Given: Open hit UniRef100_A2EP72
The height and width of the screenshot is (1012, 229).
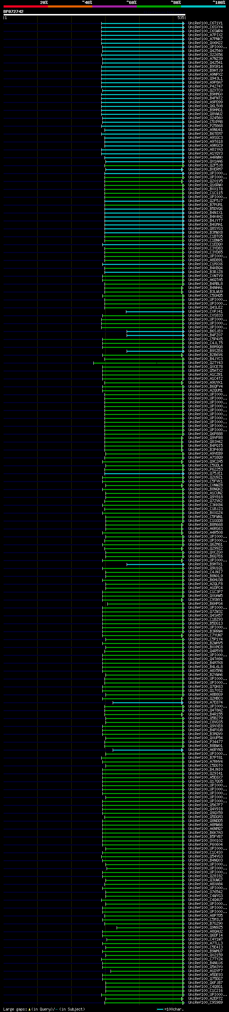Looking at the screenshot, I should (205, 998).
